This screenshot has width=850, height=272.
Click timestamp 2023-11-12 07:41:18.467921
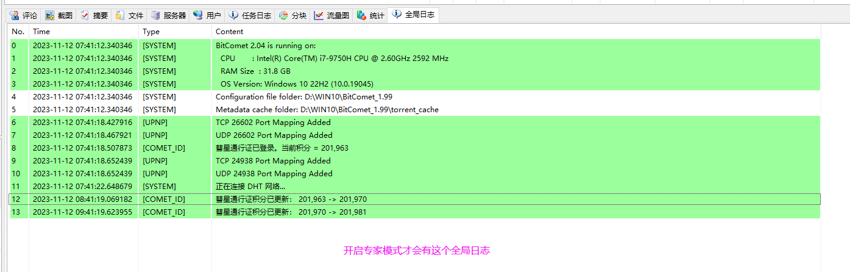click(82, 135)
